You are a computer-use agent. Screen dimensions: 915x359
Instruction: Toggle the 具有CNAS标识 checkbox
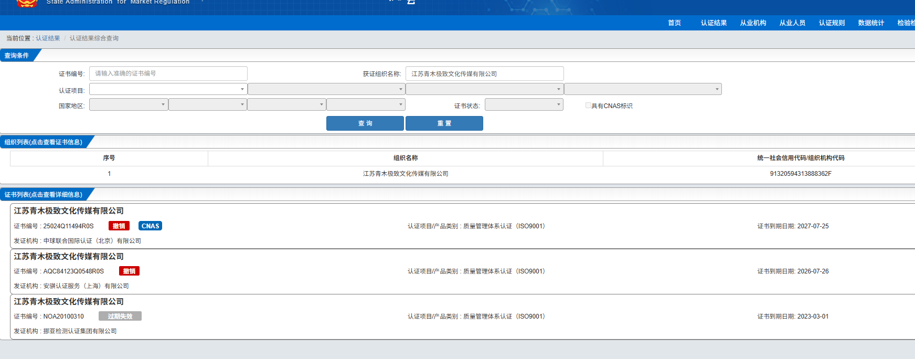[588, 105]
